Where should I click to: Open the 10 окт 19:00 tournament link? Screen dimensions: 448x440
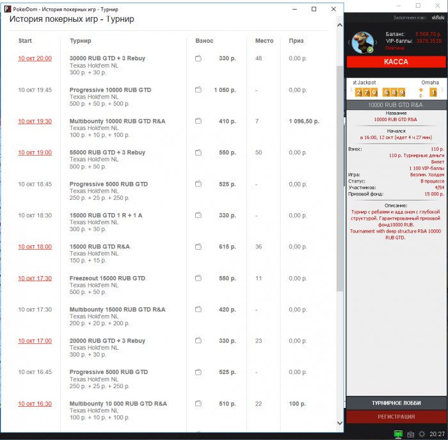tap(35, 152)
